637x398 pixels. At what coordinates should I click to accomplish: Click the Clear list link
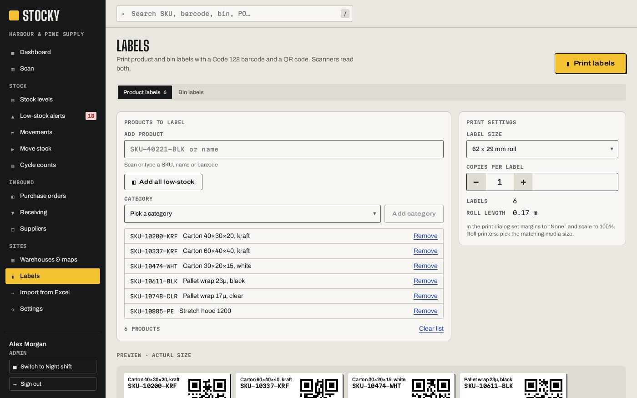tap(431, 329)
